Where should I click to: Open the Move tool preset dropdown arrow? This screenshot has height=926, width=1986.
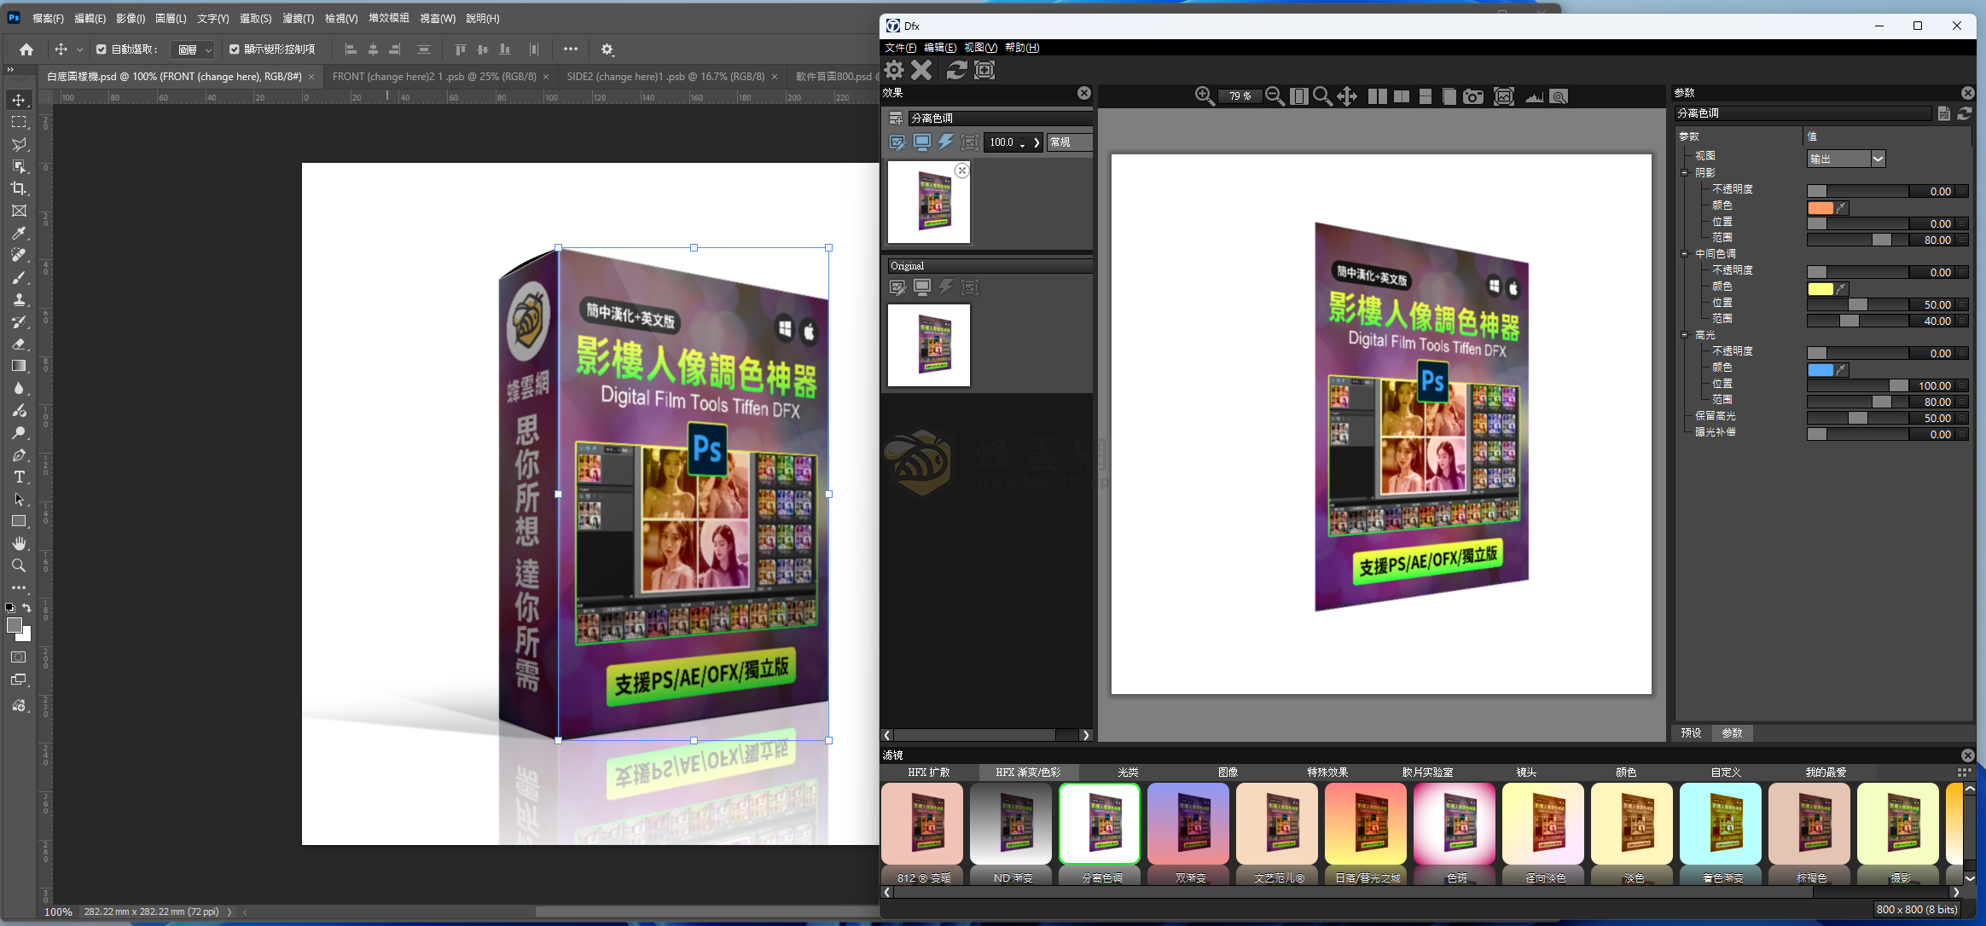click(x=79, y=49)
